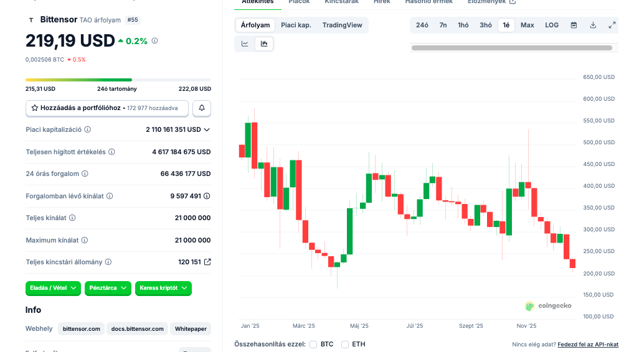Open the Pénztárca dropdown

click(x=108, y=288)
